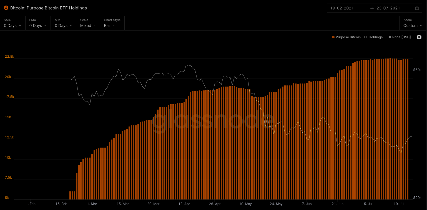Click the 12.5k left axis label
The height and width of the screenshot is (210, 427).
(x=9, y=137)
